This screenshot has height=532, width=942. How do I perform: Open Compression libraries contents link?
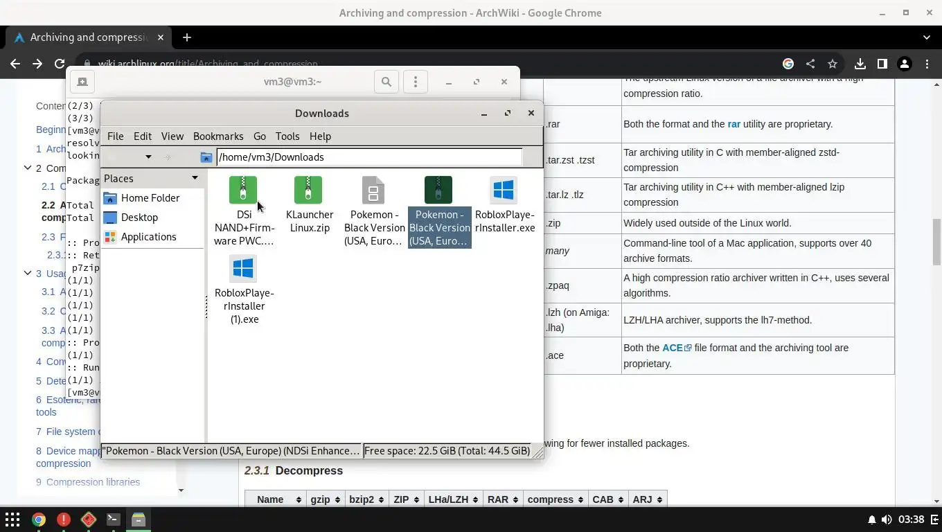tap(88, 482)
